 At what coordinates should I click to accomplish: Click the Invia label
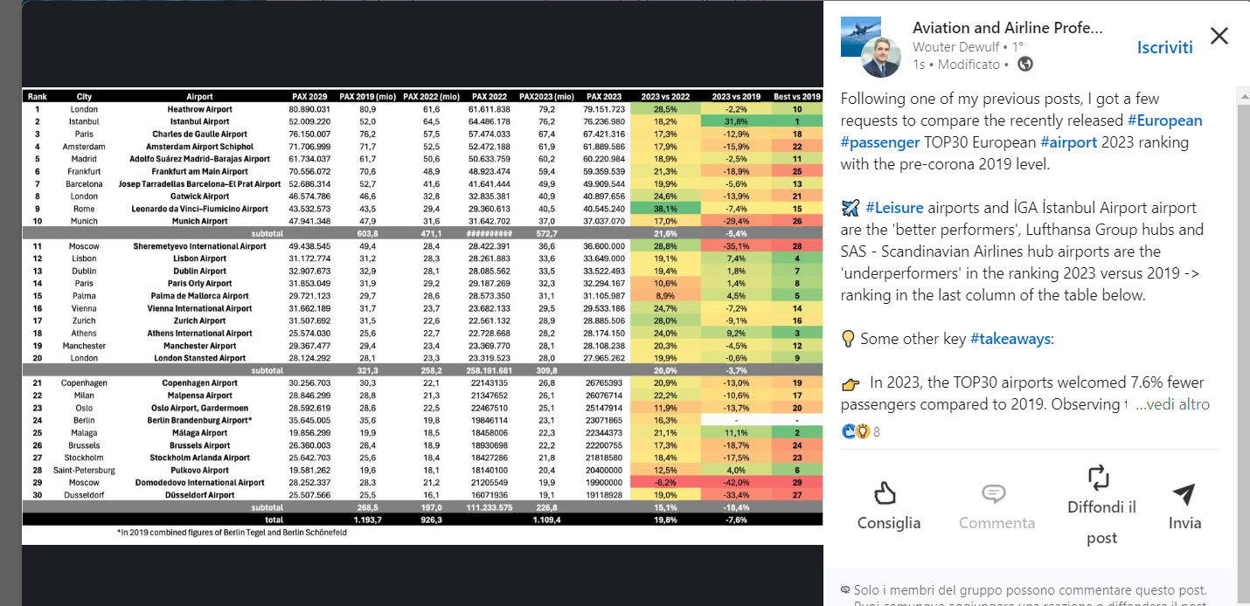coord(1185,523)
